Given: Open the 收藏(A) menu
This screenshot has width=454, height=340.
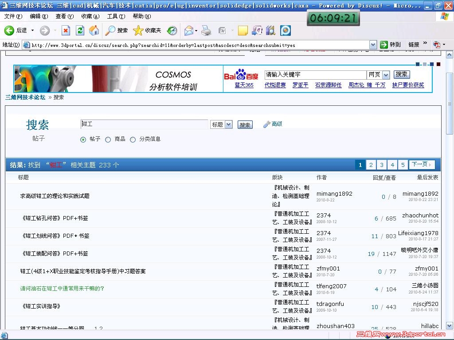Looking at the screenshot, I should pyautogui.click(x=90, y=16).
